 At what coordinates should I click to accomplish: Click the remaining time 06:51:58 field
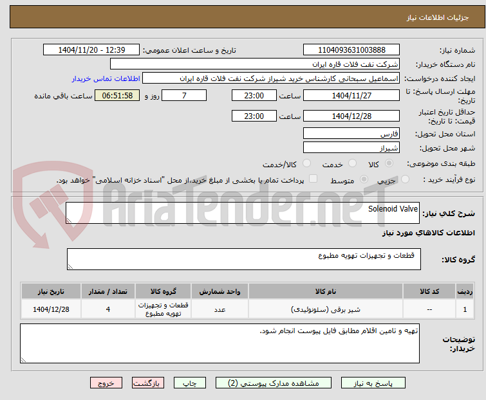tap(117, 95)
